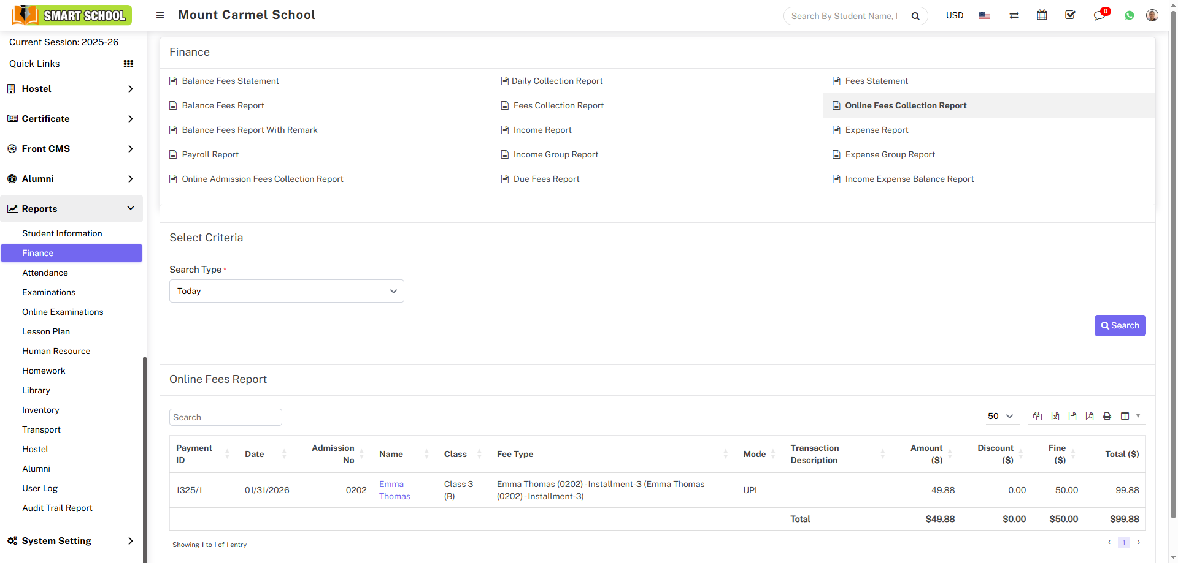Image resolution: width=1178 pixels, height=563 pixels.
Task: Open Attendance under Reports
Action: [x=45, y=273]
